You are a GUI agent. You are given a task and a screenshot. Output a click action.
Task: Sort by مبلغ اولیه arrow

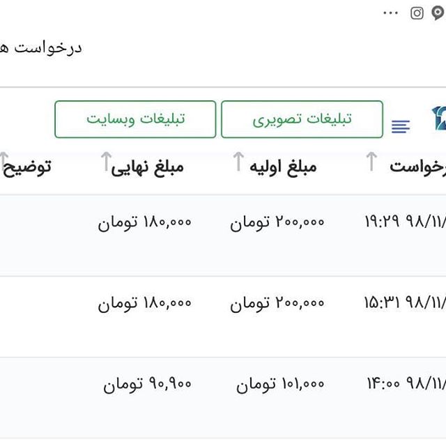click(x=238, y=162)
